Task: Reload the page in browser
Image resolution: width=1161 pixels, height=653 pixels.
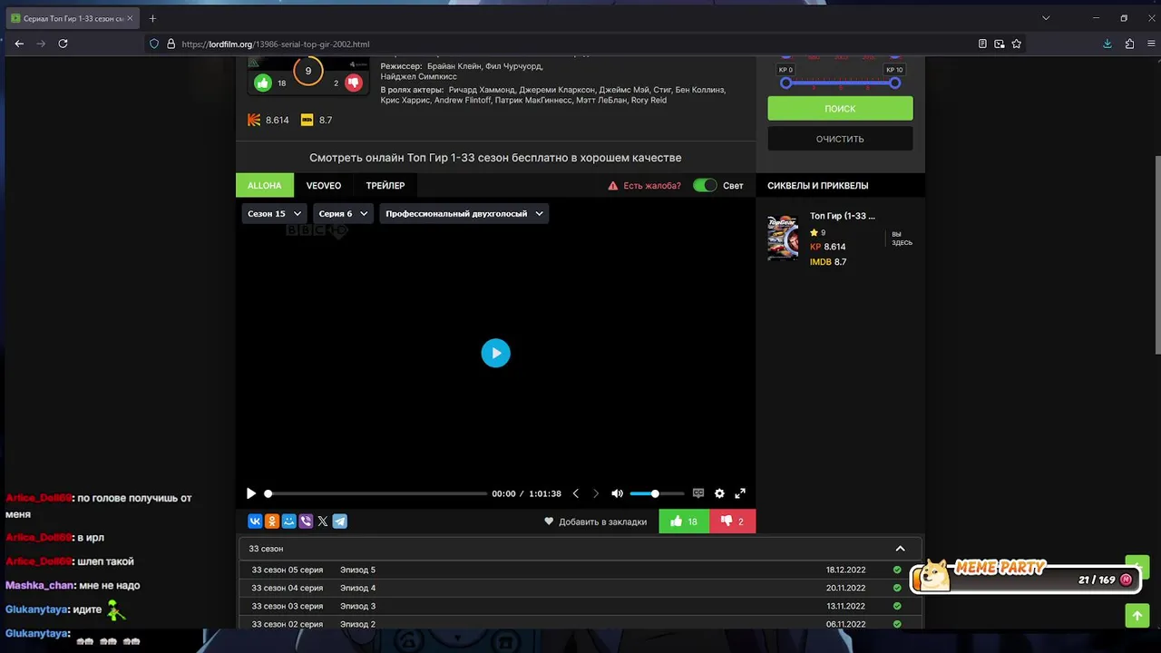Action: tap(63, 44)
